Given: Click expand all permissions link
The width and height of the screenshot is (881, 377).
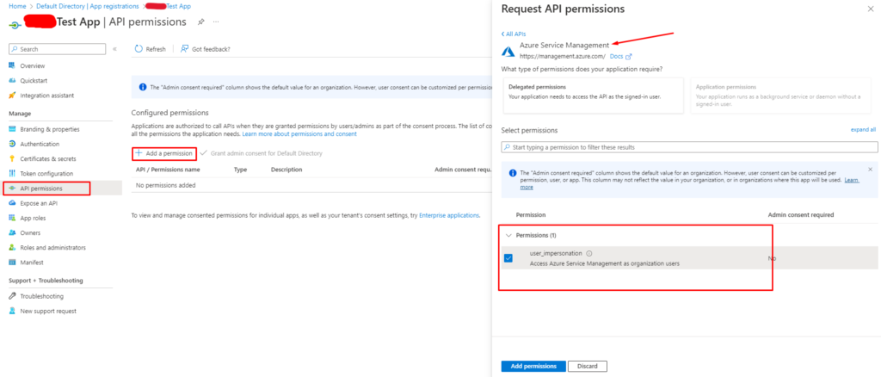Looking at the screenshot, I should point(863,130).
